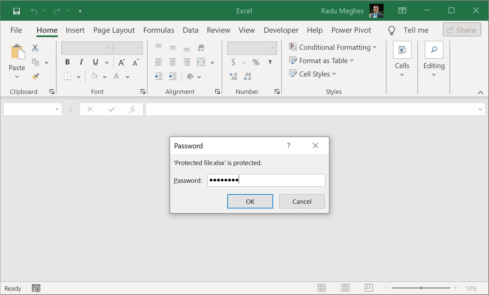Click the Record Macro icon in status bar

(x=36, y=288)
